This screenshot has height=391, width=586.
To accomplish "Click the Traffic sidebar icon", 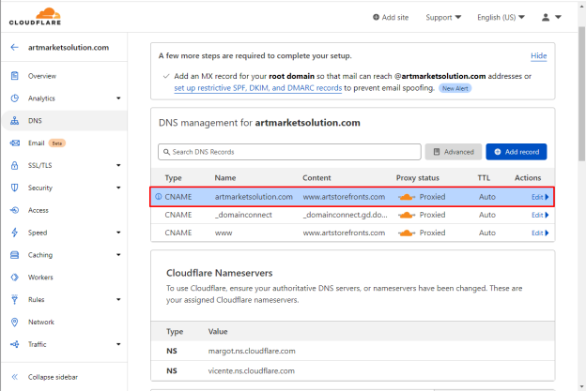I will click(x=15, y=344).
